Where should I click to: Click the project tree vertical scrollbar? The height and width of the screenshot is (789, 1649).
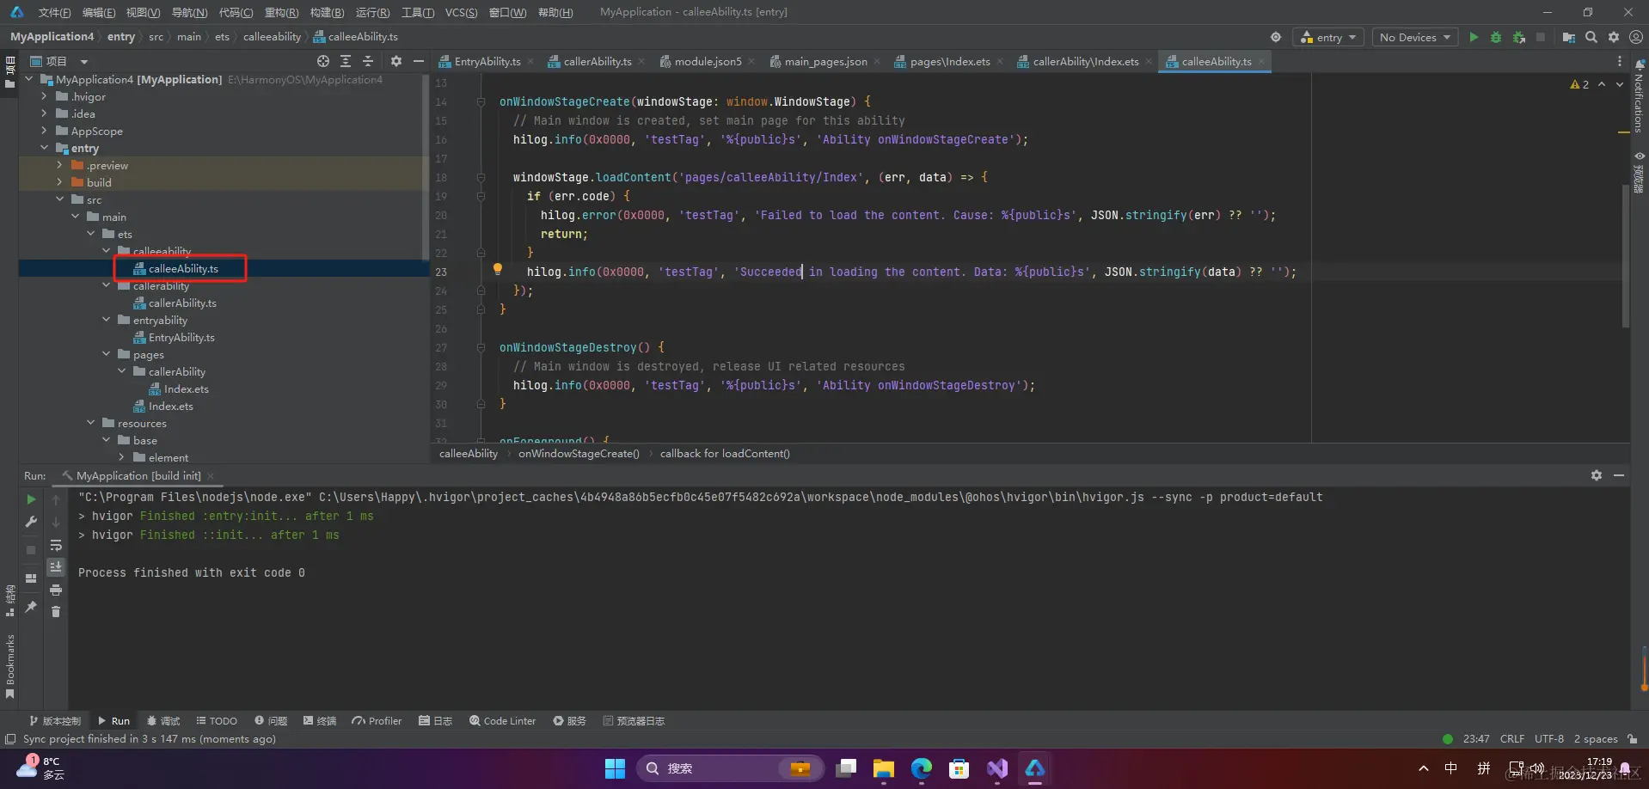(426, 168)
